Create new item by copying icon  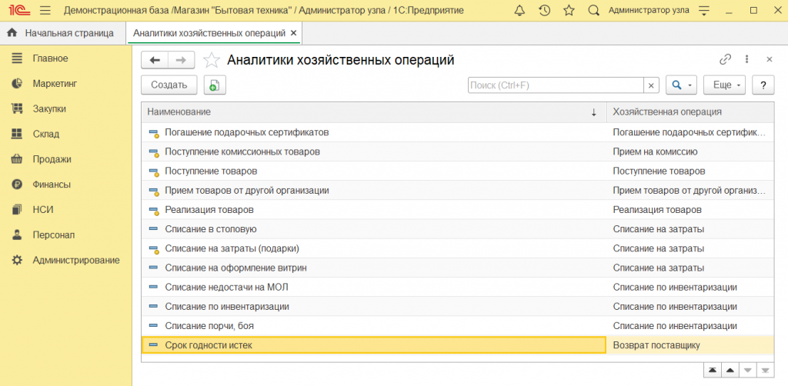pos(215,85)
